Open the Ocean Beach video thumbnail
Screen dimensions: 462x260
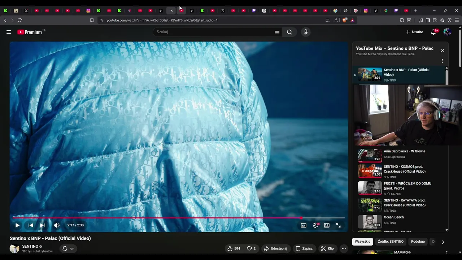370,222
